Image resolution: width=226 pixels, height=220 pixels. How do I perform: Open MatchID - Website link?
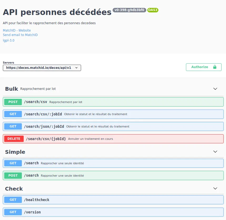pyautogui.click(x=17, y=30)
